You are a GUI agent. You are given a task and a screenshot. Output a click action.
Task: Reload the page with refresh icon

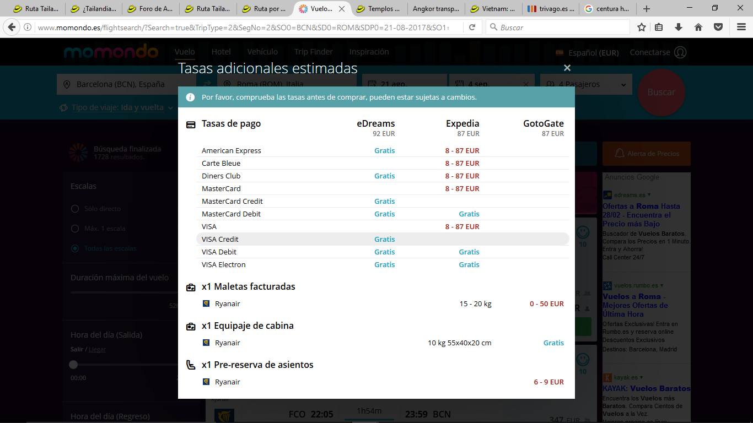pyautogui.click(x=472, y=27)
